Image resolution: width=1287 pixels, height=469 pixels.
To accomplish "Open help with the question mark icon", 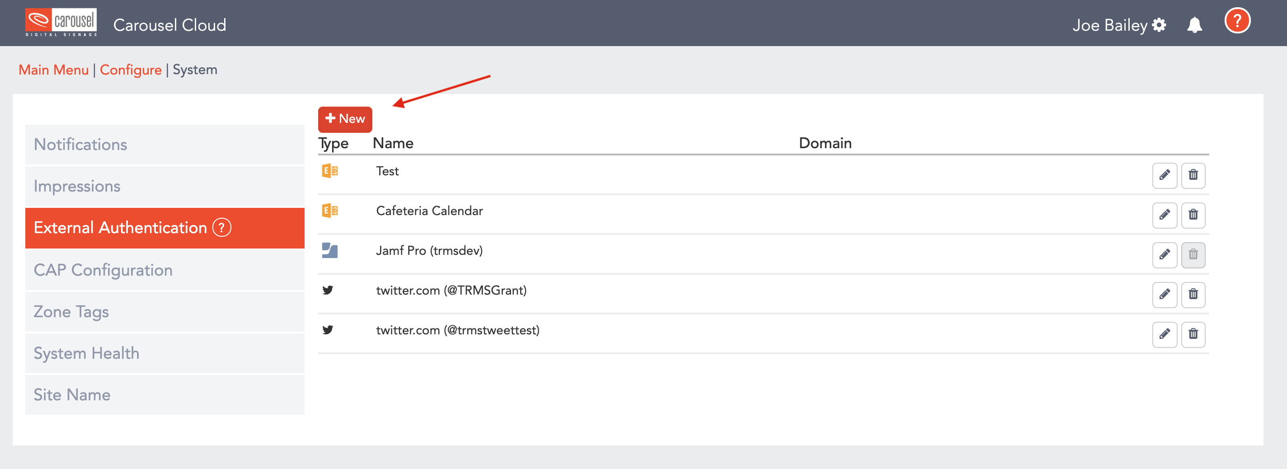I will [1238, 20].
